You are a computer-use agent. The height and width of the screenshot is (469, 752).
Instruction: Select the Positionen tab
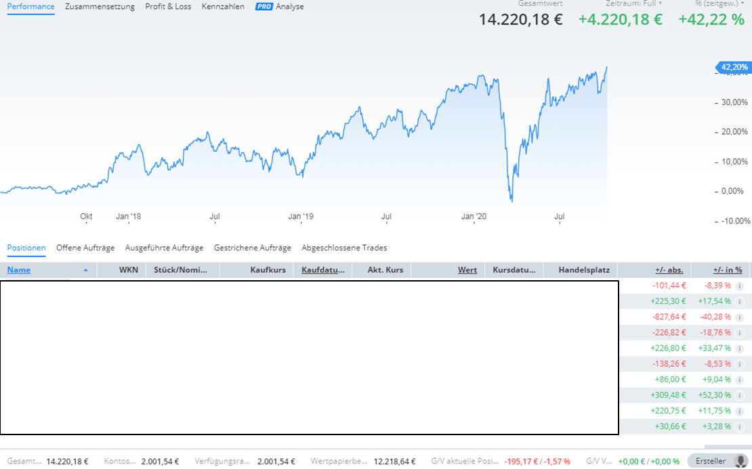pyautogui.click(x=26, y=248)
